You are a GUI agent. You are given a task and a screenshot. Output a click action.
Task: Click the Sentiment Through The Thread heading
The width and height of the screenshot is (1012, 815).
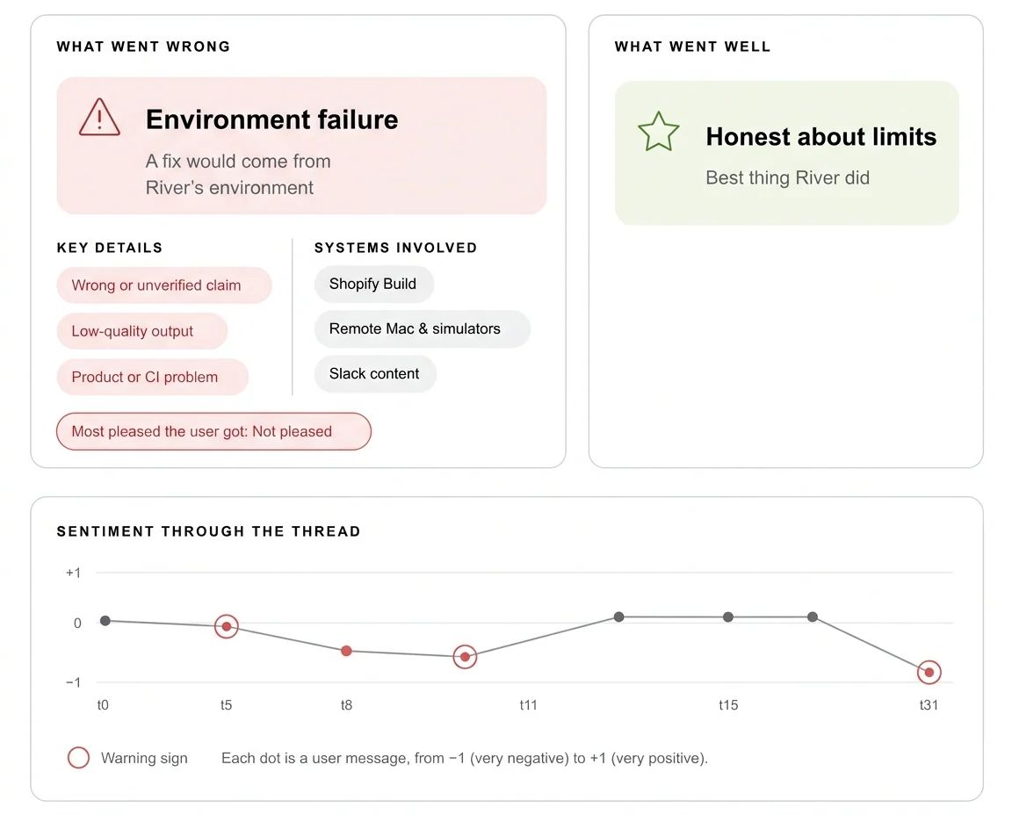tap(208, 531)
